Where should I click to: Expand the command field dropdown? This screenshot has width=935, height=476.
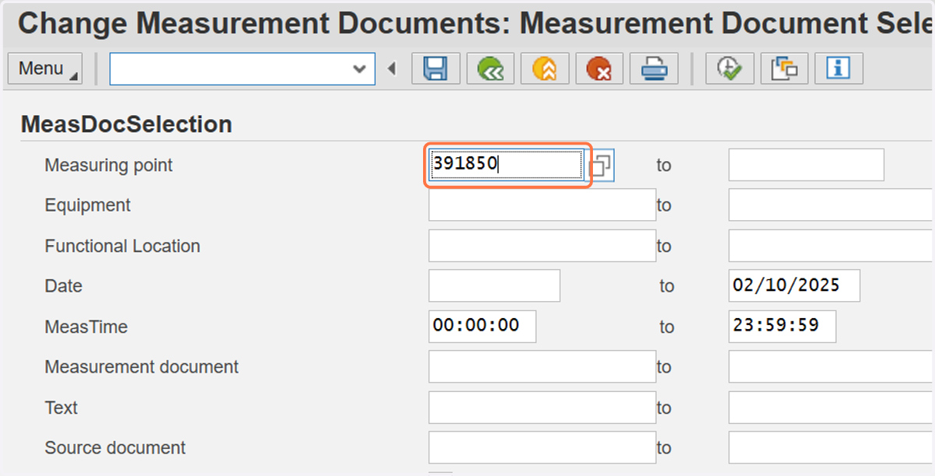point(359,69)
